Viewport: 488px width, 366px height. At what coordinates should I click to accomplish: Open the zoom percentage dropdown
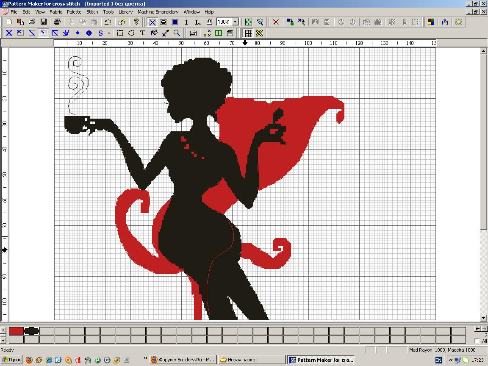(x=236, y=22)
